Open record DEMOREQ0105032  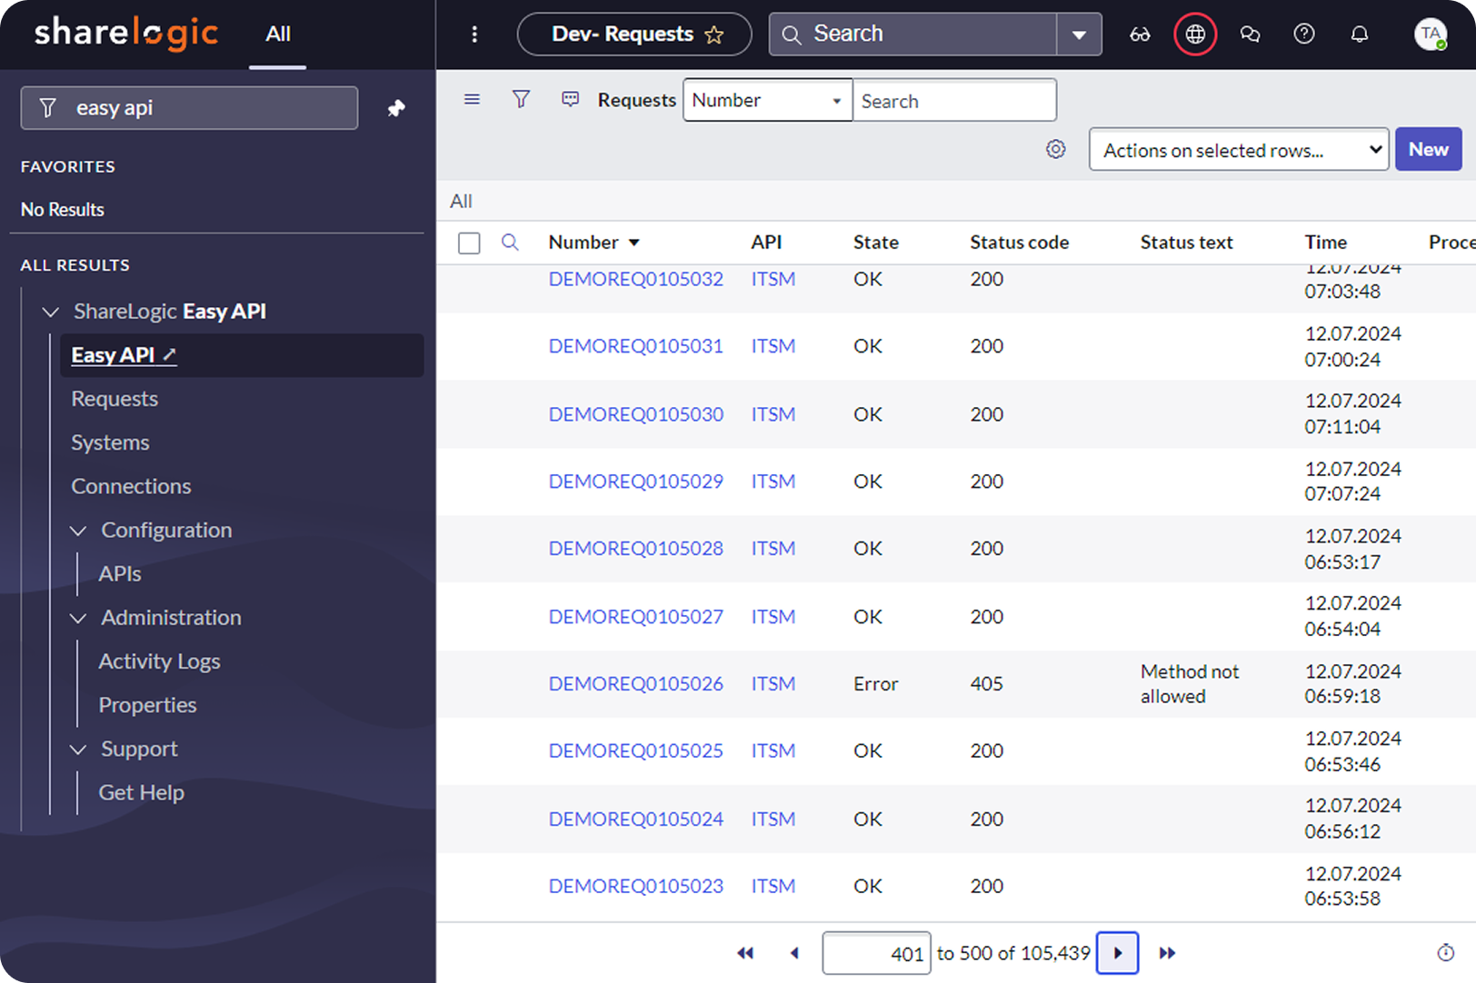[x=636, y=279]
